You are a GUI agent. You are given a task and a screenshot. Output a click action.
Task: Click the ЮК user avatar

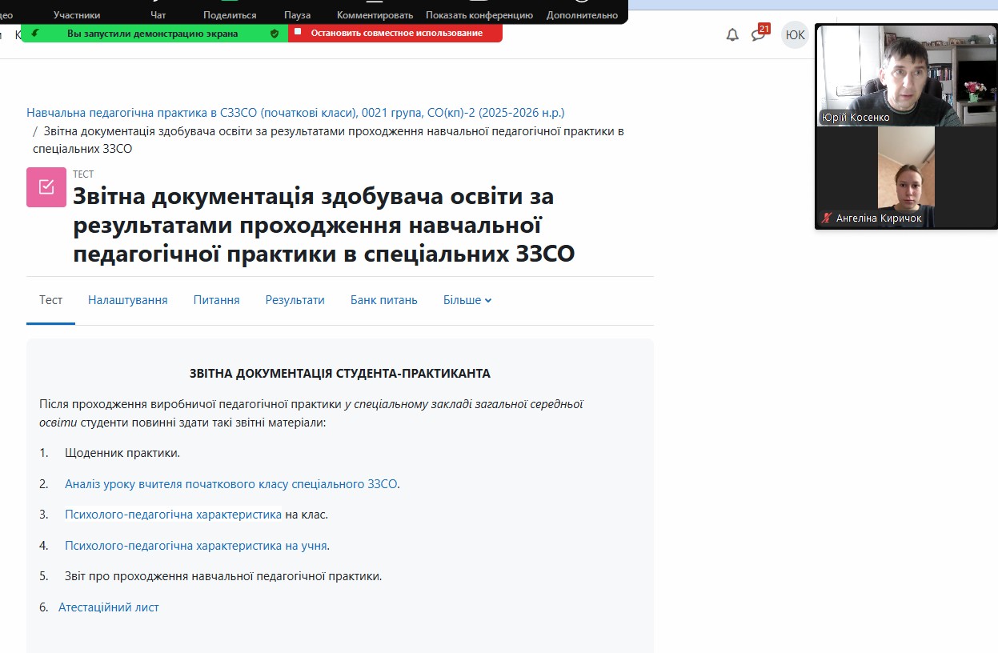[795, 35]
